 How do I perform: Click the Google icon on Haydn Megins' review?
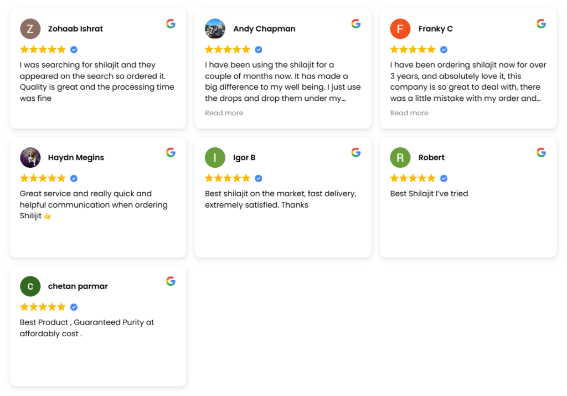click(x=171, y=152)
